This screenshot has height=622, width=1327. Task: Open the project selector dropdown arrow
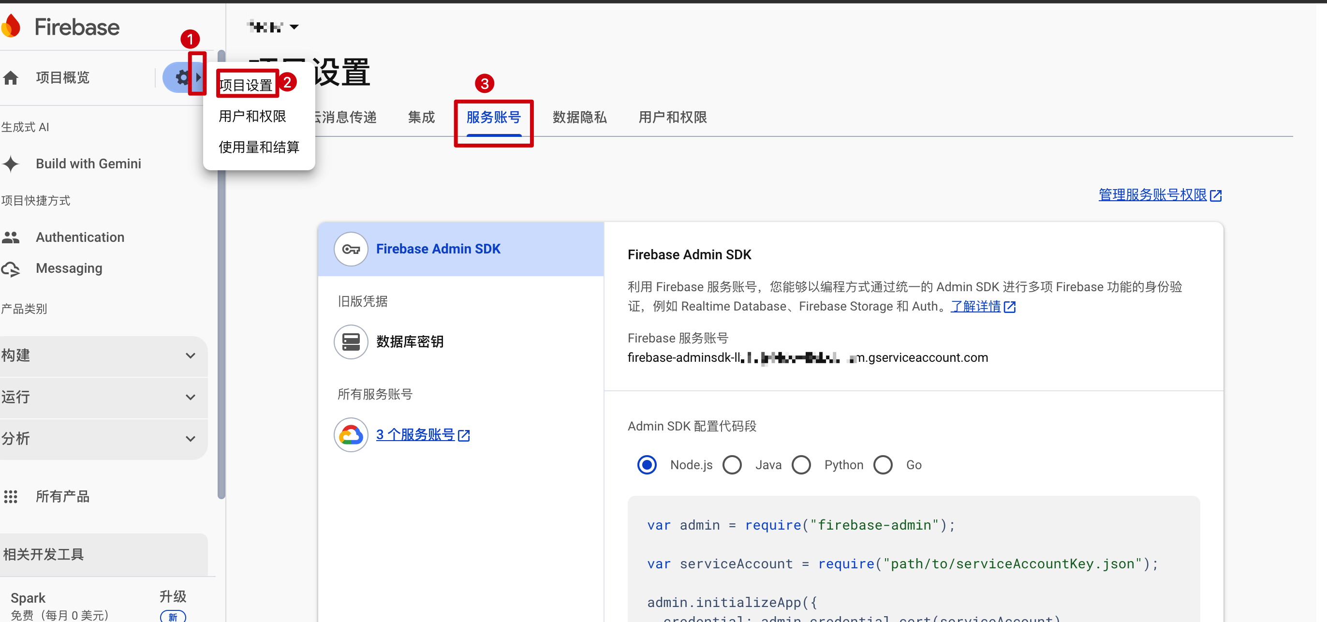tap(294, 27)
